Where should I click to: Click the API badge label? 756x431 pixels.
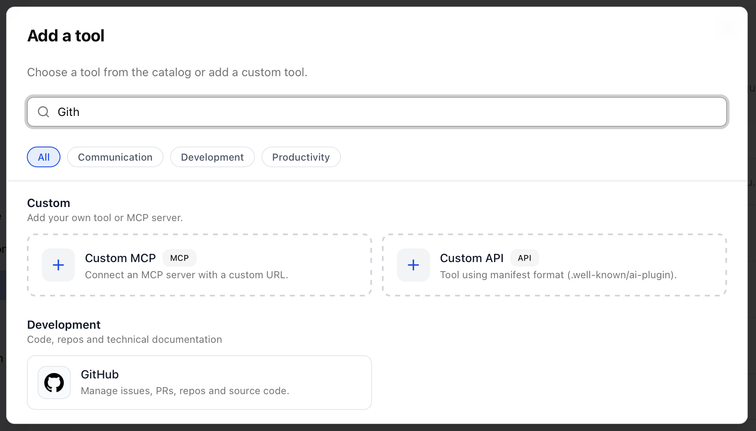point(525,258)
